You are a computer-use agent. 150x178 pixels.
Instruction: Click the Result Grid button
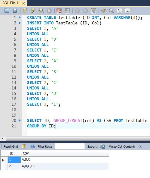11,146
